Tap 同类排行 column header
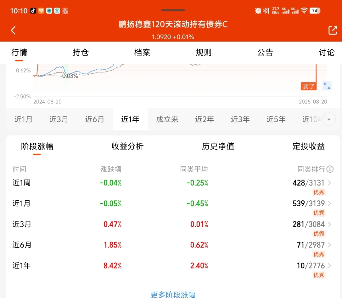The width and height of the screenshot is (342, 298). [311, 169]
